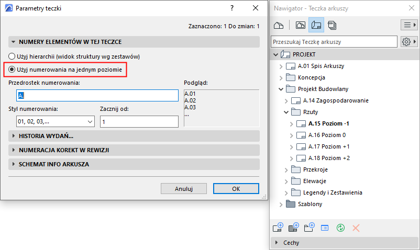The width and height of the screenshot is (420, 250).
Task: Click Anuluj button
Action: pos(184,188)
